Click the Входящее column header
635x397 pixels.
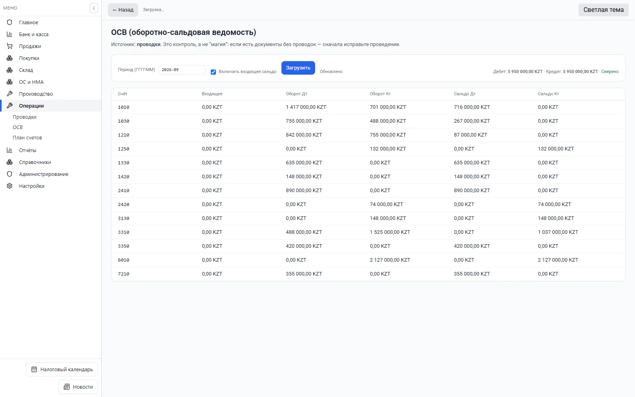212,94
